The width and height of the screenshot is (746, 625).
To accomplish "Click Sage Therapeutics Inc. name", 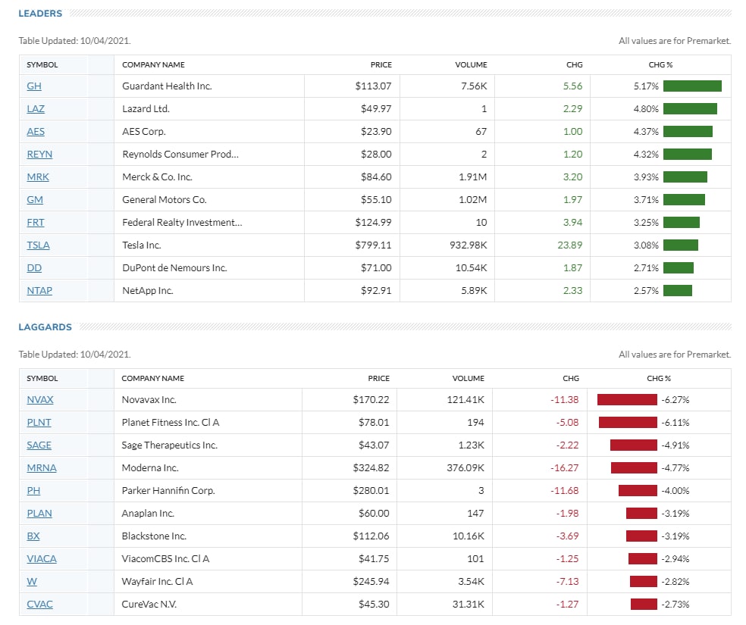I will point(169,445).
